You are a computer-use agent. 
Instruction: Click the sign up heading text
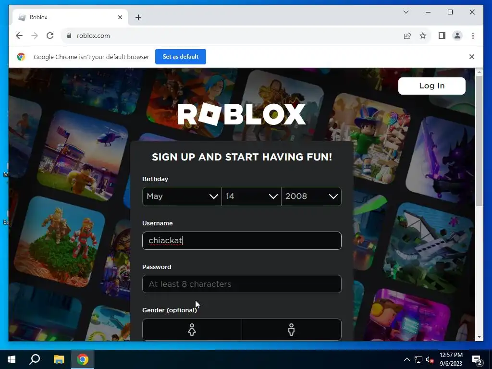coord(242,157)
